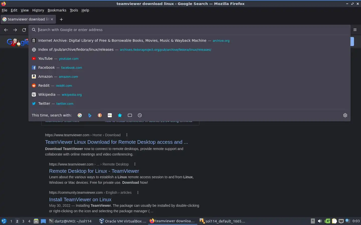The image size is (361, 225).
Task: Search this time with Bing icon
Action: click(x=90, y=115)
